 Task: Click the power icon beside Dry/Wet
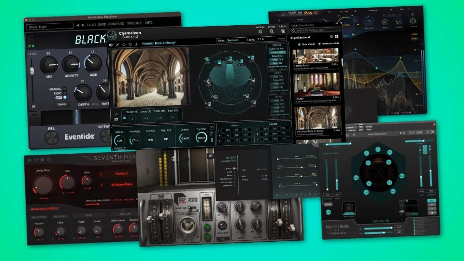tap(212, 128)
